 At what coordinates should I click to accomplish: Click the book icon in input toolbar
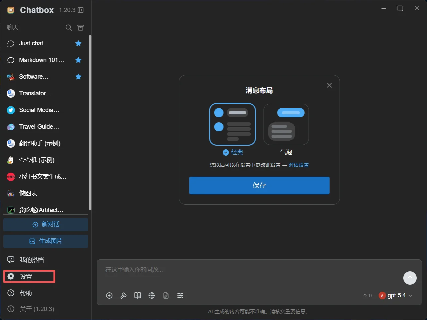tap(137, 295)
